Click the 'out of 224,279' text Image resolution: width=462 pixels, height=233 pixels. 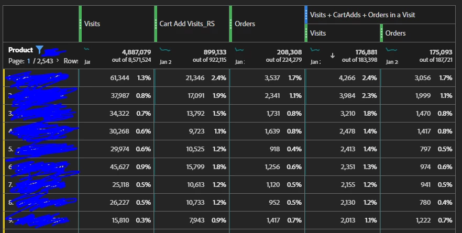[284, 60]
